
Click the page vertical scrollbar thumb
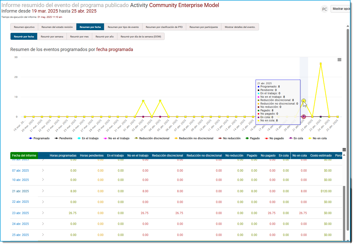(348, 129)
